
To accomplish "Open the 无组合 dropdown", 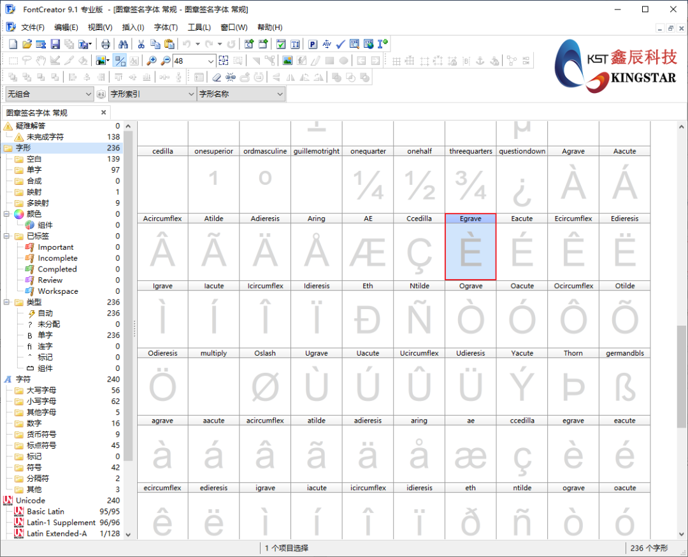I will 88,94.
